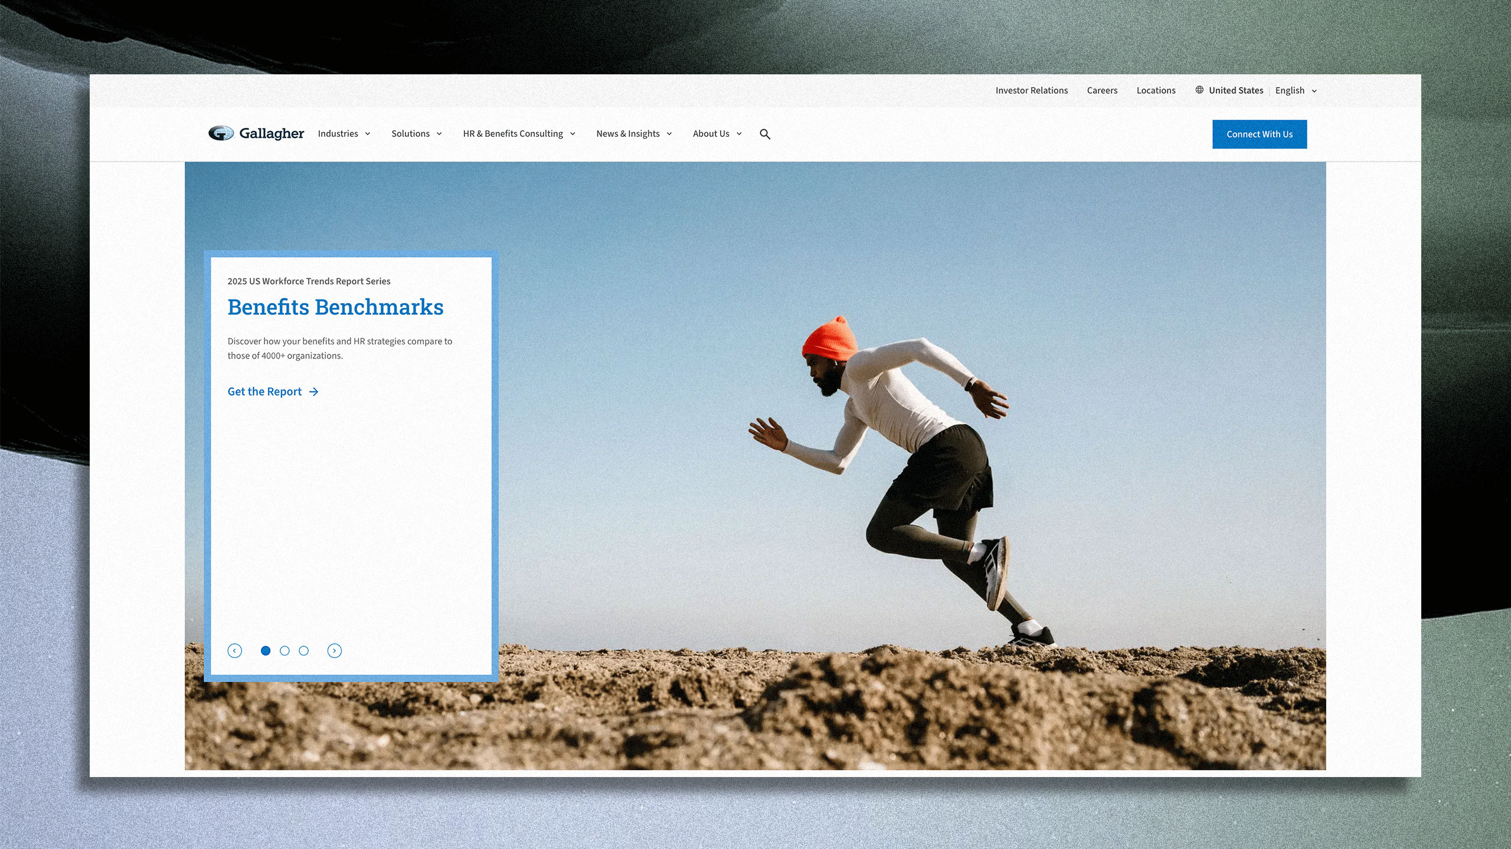Expand HR & Benefits Consulting chevron
Screen dimensions: 1511x849
tap(573, 134)
